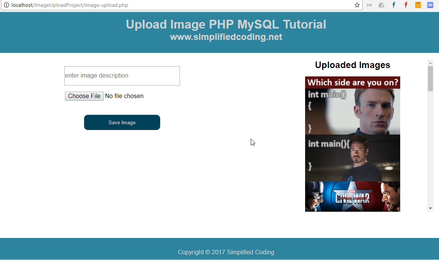This screenshot has width=439, height=260.
Task: Click the red 'f' extension icon
Action: 406,5
